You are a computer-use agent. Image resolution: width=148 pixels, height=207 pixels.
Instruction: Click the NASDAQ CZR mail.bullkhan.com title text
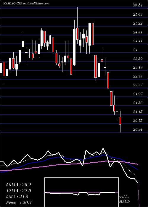[26, 4]
